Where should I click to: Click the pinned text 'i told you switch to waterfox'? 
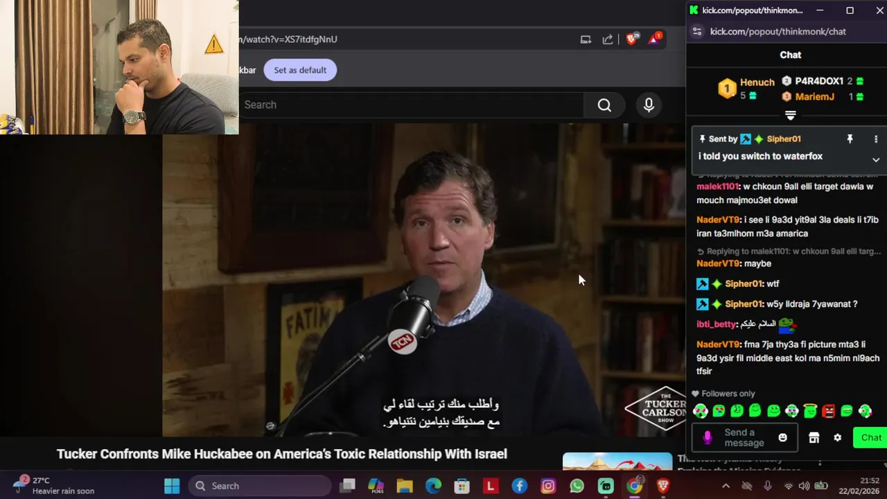coord(760,157)
